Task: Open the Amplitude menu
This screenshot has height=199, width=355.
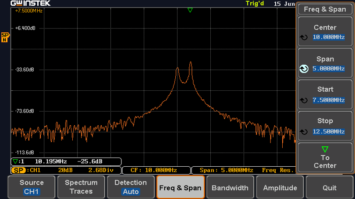Action: [x=280, y=188]
